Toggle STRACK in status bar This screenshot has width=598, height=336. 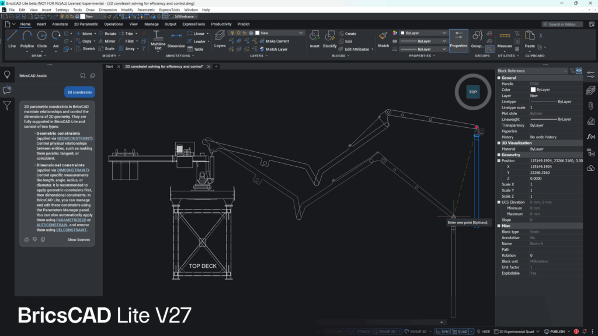tap(360, 331)
